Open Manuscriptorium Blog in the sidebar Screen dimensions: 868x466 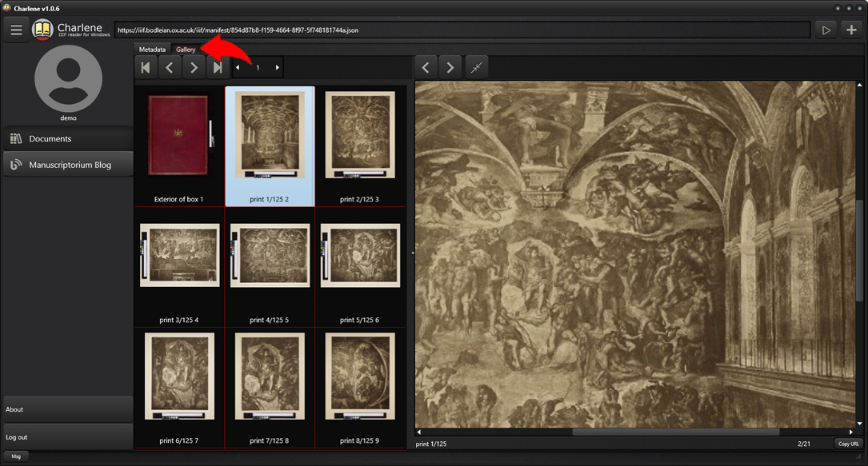[x=68, y=165]
